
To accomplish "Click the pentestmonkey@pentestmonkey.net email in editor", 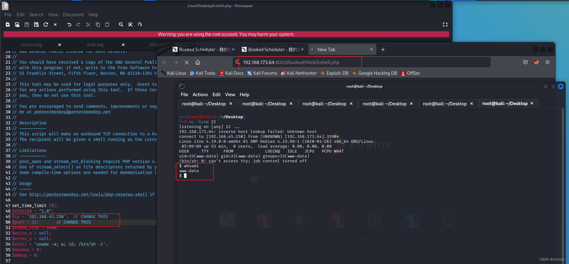I will (x=72, y=112).
